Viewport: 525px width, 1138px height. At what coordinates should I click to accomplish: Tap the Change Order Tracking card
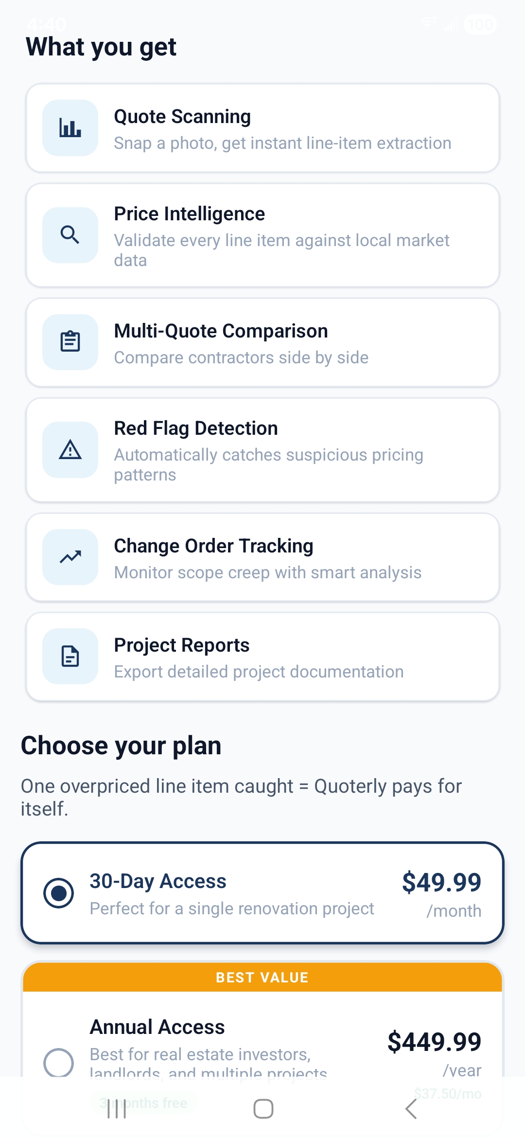[x=262, y=557]
